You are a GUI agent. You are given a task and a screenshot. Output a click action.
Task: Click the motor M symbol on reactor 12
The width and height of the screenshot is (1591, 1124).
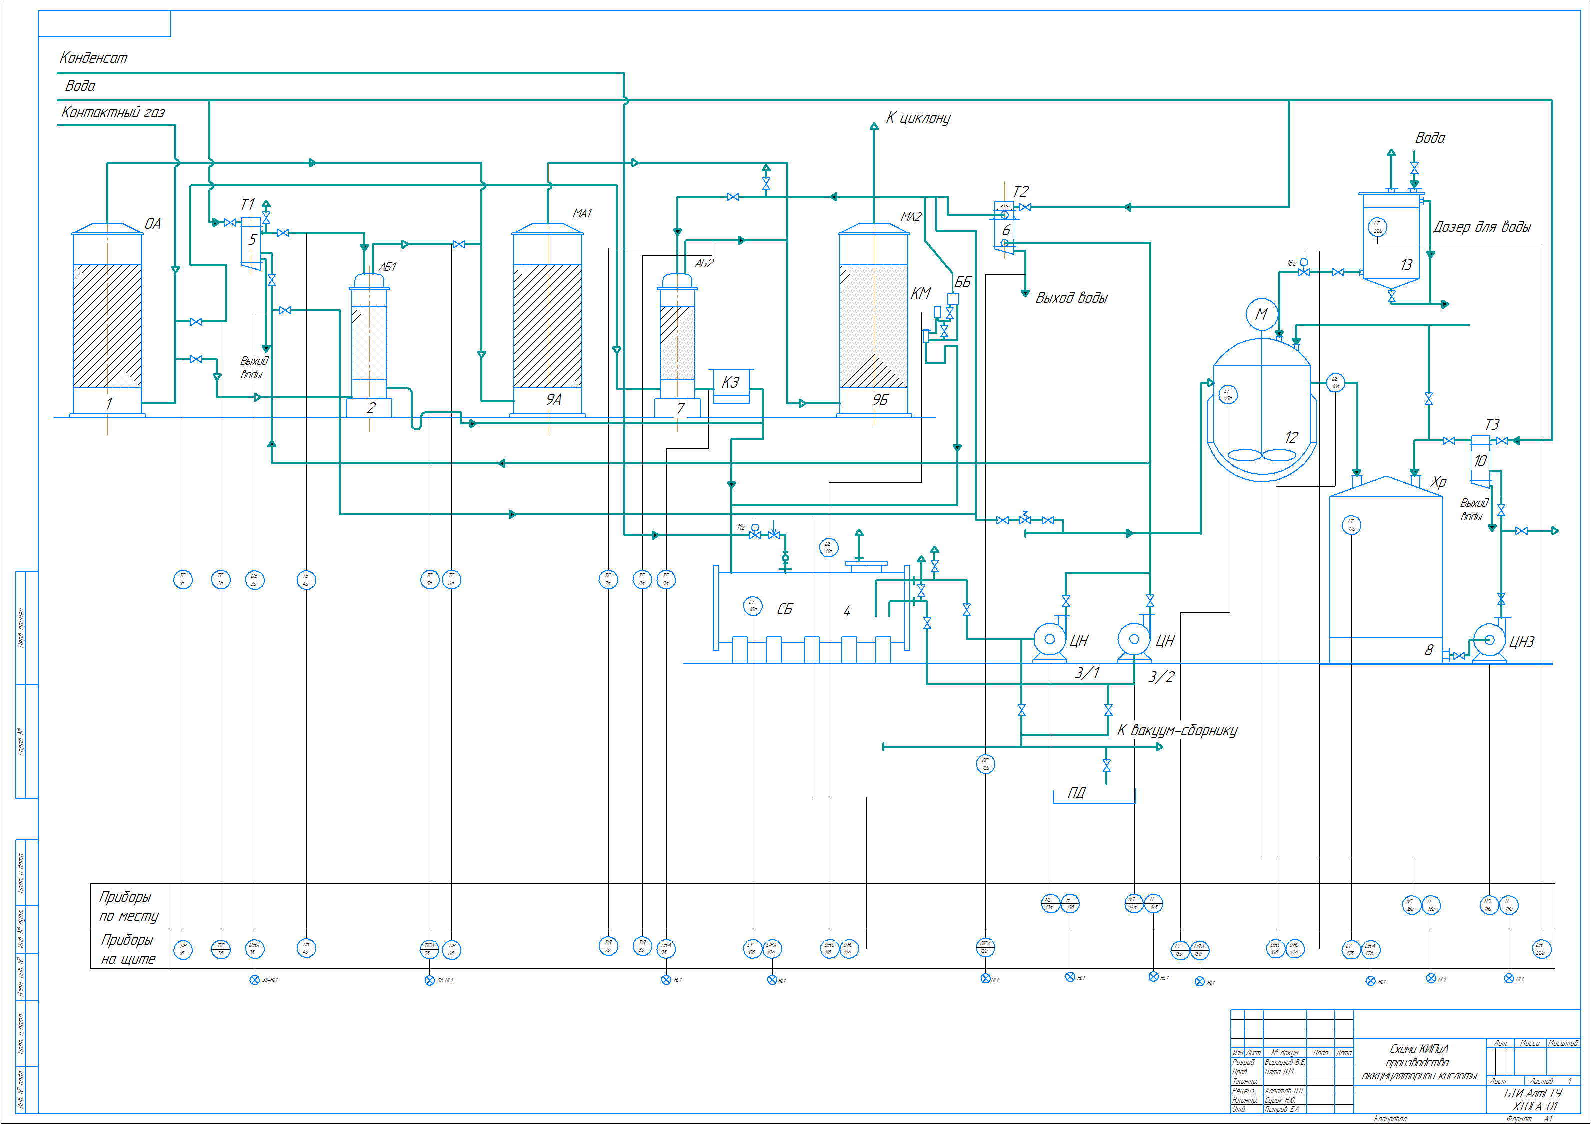point(1261,314)
